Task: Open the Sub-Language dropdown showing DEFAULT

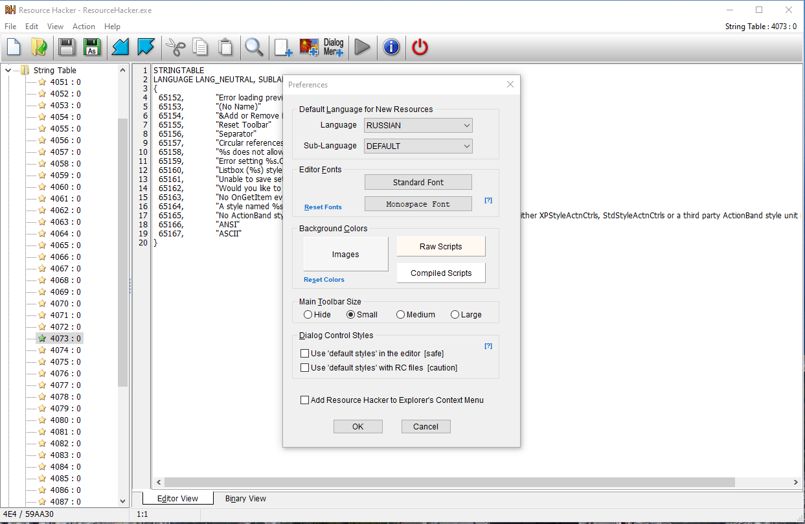Action: [x=418, y=146]
